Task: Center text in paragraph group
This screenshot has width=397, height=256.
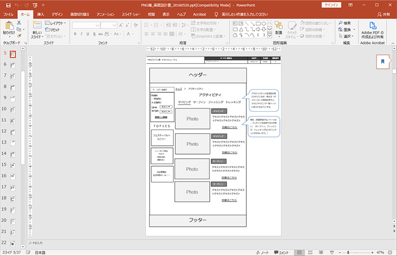Action: [x=153, y=34]
